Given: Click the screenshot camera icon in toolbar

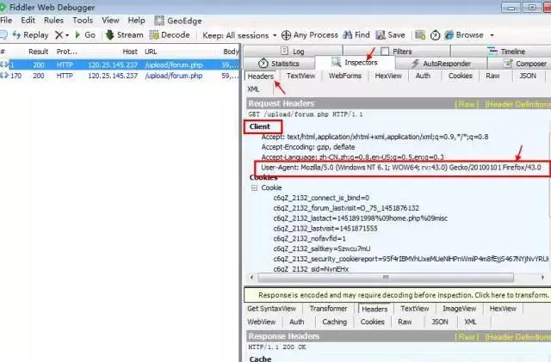Looking at the screenshot, I should tap(420, 35).
